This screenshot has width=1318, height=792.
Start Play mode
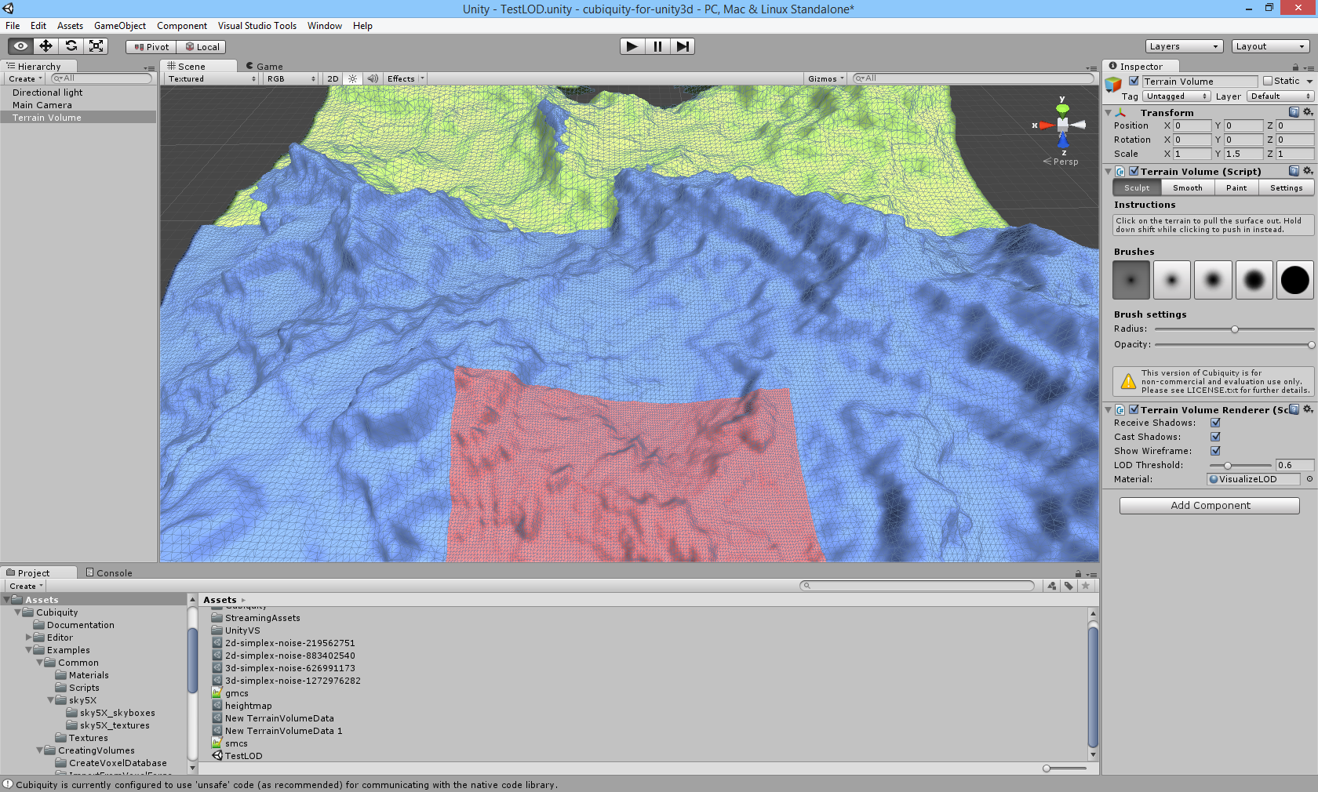pos(632,46)
